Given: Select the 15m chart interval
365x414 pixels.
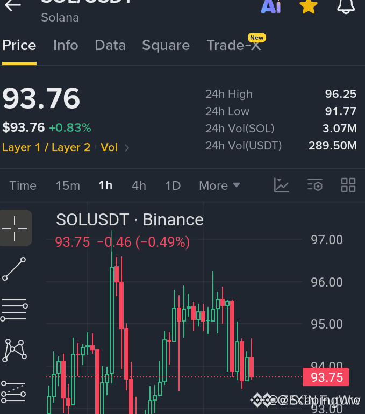Looking at the screenshot, I should click(68, 185).
